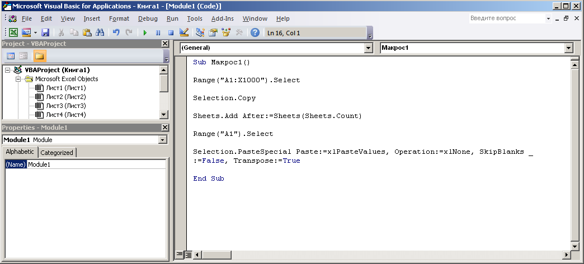Image resolution: width=584 pixels, height=264 pixels.
Task: Close the Properties - Module1 panel
Action: click(x=165, y=128)
